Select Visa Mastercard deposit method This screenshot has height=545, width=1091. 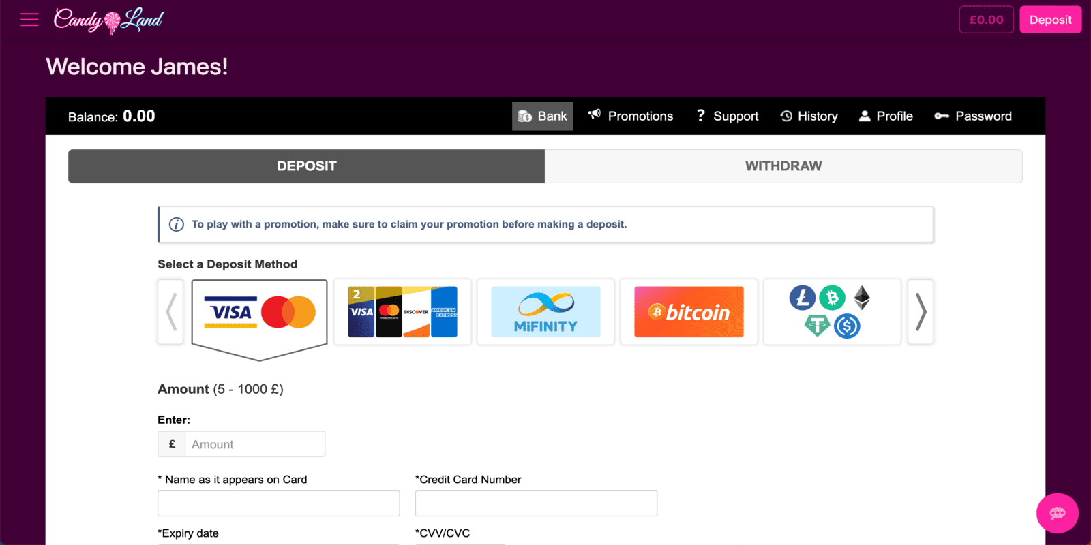point(259,313)
